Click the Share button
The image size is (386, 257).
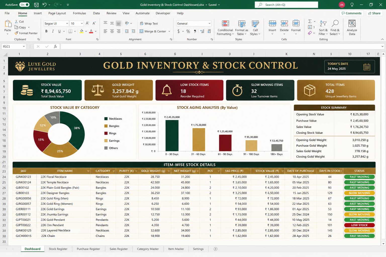(374, 13)
